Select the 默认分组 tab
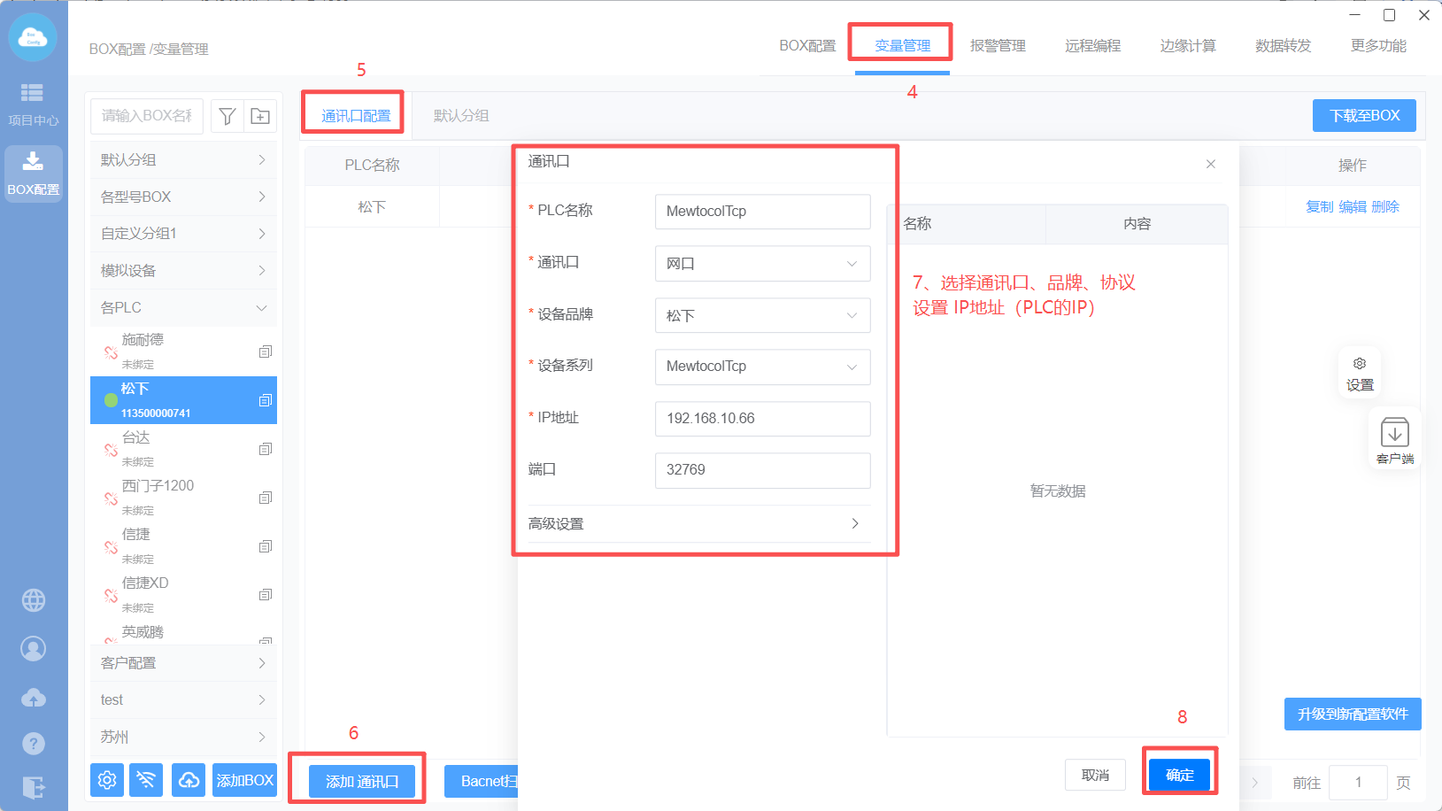The height and width of the screenshot is (811, 1442). [461, 116]
